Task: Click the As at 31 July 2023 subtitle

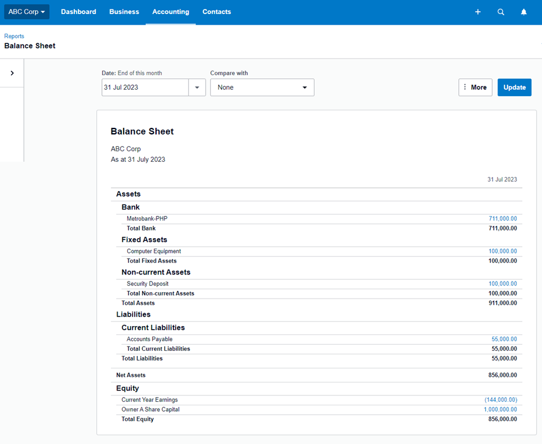Action: coord(138,160)
